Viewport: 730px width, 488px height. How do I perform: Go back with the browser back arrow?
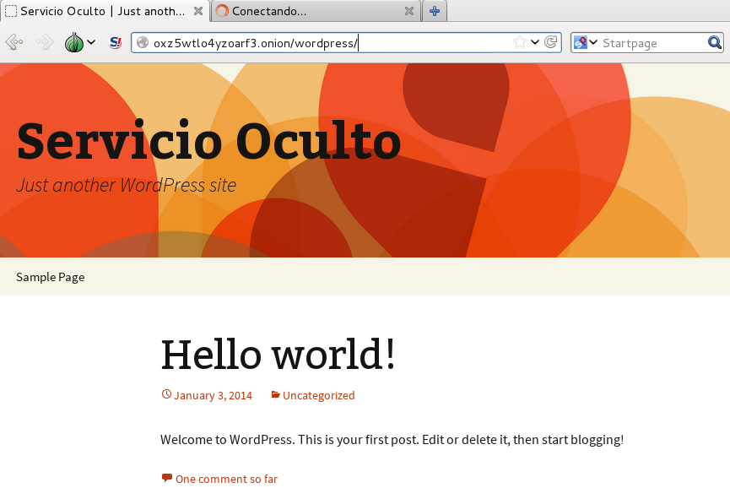coord(14,42)
